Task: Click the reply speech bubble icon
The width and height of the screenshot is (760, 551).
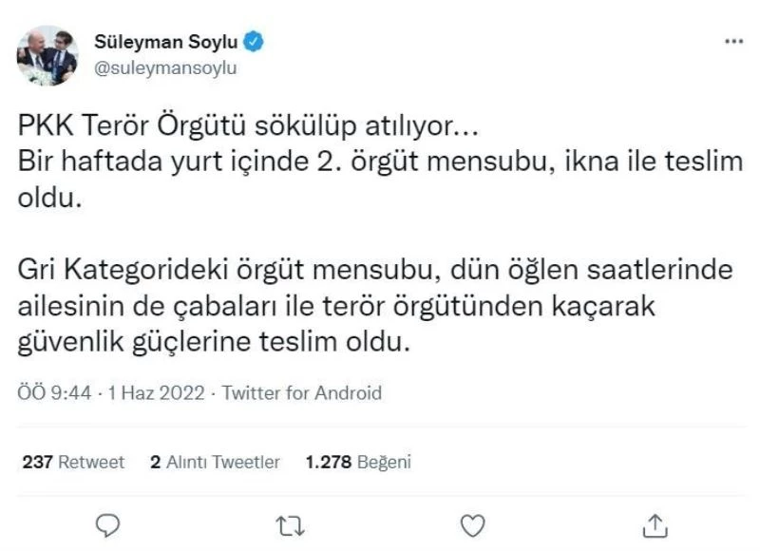Action: (108, 523)
